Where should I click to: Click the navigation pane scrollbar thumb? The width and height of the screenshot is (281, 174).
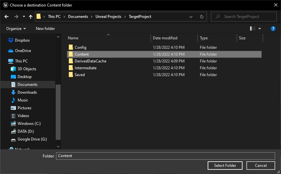(58, 112)
